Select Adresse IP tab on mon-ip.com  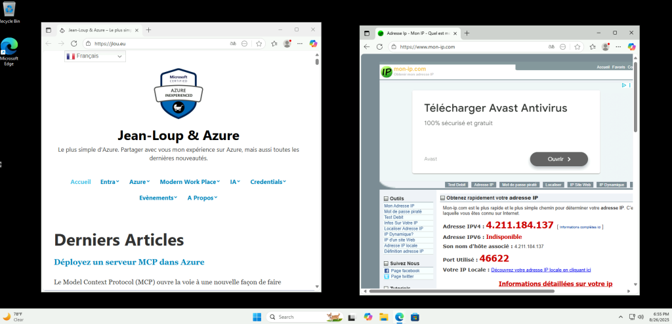coord(484,185)
